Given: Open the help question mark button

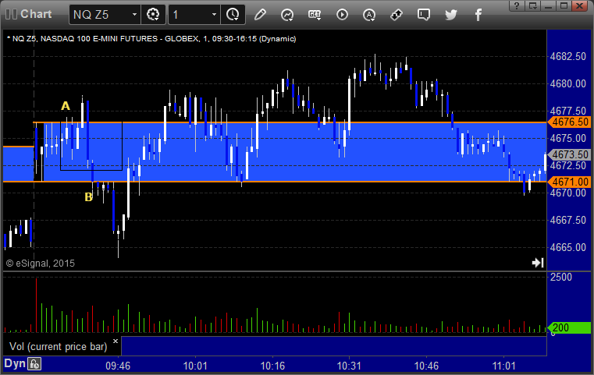Looking at the screenshot, I should tap(517, 5).
